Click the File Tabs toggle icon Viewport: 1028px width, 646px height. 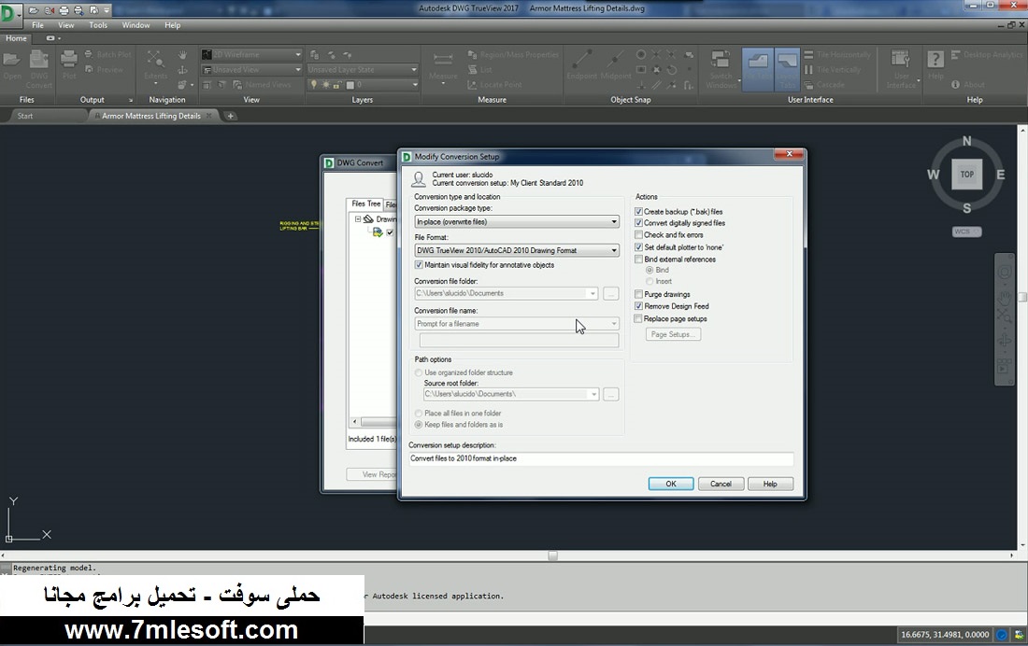758,69
